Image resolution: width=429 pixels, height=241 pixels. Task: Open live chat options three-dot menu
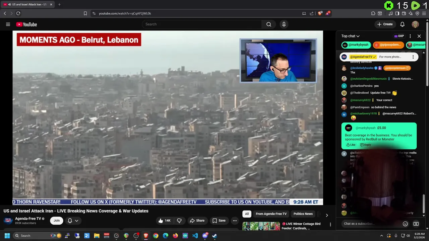pos(410,36)
